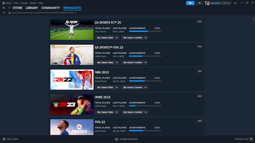Go to the COMMUNITY tab
Image resolution: width=255 pixels, height=143 pixels.
50,8
